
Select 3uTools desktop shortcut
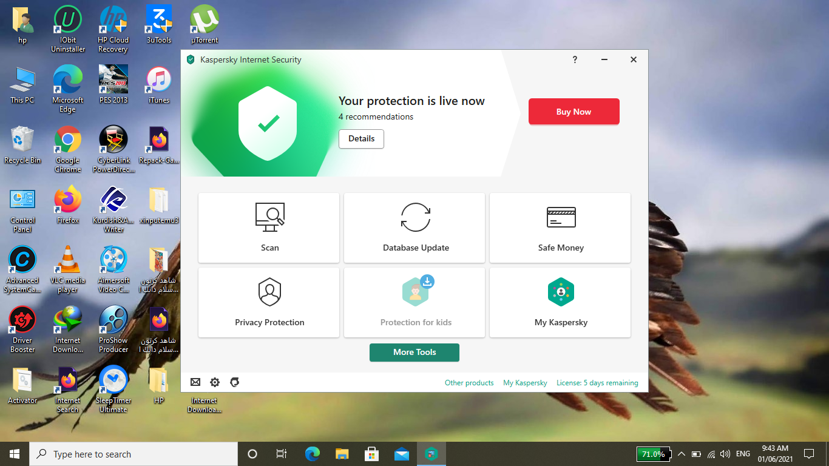point(159,25)
